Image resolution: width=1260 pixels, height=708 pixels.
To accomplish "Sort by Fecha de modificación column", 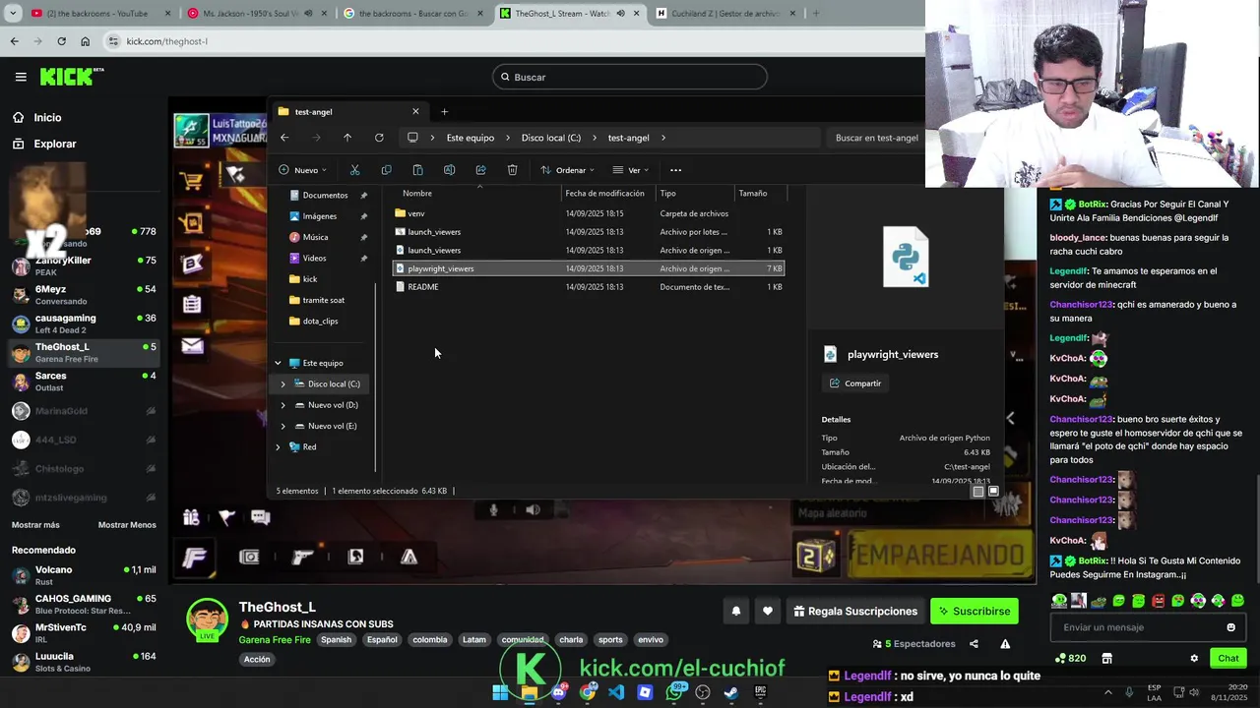I will tap(605, 193).
